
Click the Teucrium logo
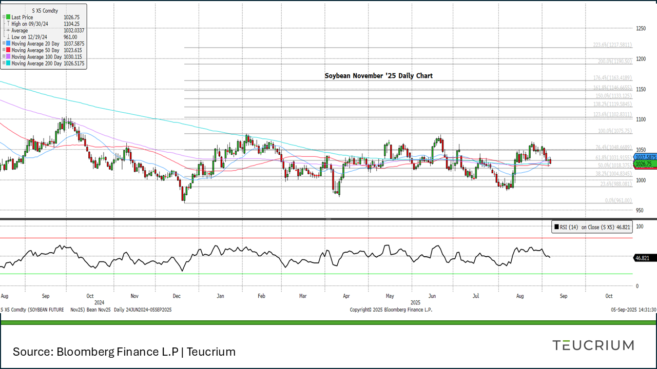[x=593, y=345]
